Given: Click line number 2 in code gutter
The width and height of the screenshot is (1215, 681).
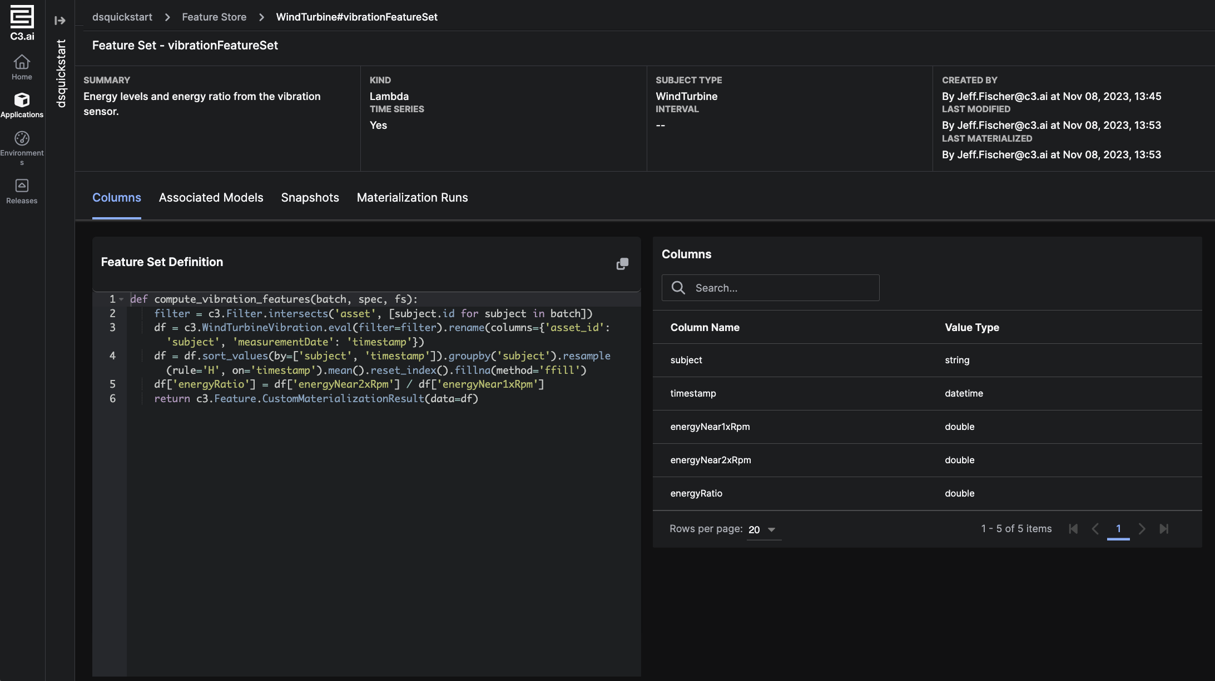Looking at the screenshot, I should tap(112, 314).
